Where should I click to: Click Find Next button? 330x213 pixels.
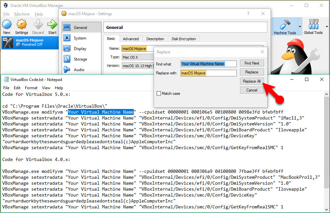click(x=252, y=63)
